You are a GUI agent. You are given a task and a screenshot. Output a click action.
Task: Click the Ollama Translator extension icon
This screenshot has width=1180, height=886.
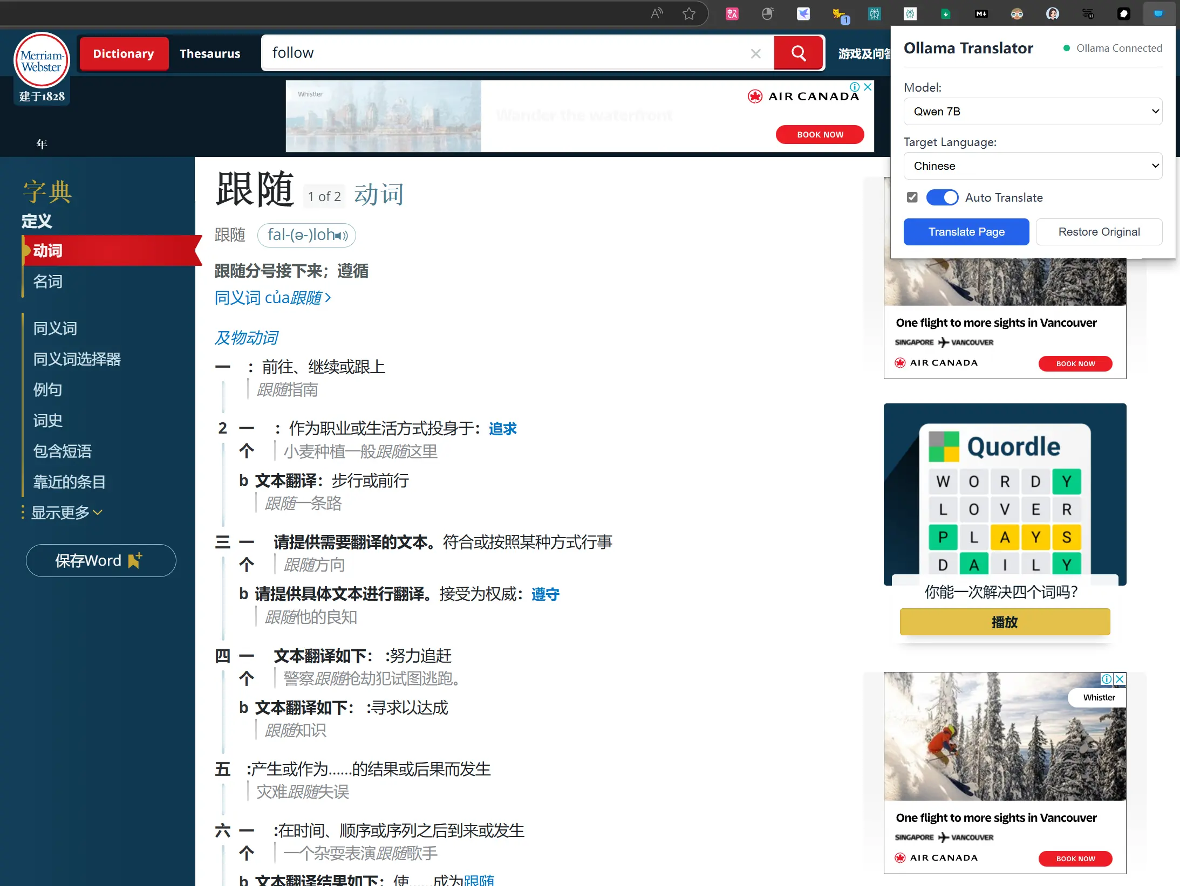[x=1158, y=13]
